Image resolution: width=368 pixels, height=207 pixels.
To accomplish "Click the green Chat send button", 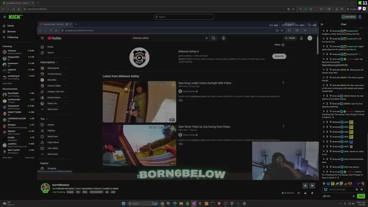I will coord(361,196).
